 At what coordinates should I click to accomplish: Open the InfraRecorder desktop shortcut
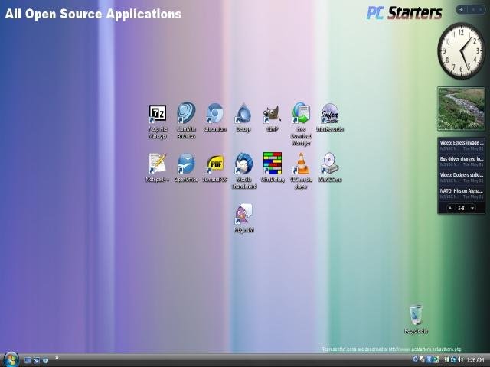click(330, 117)
